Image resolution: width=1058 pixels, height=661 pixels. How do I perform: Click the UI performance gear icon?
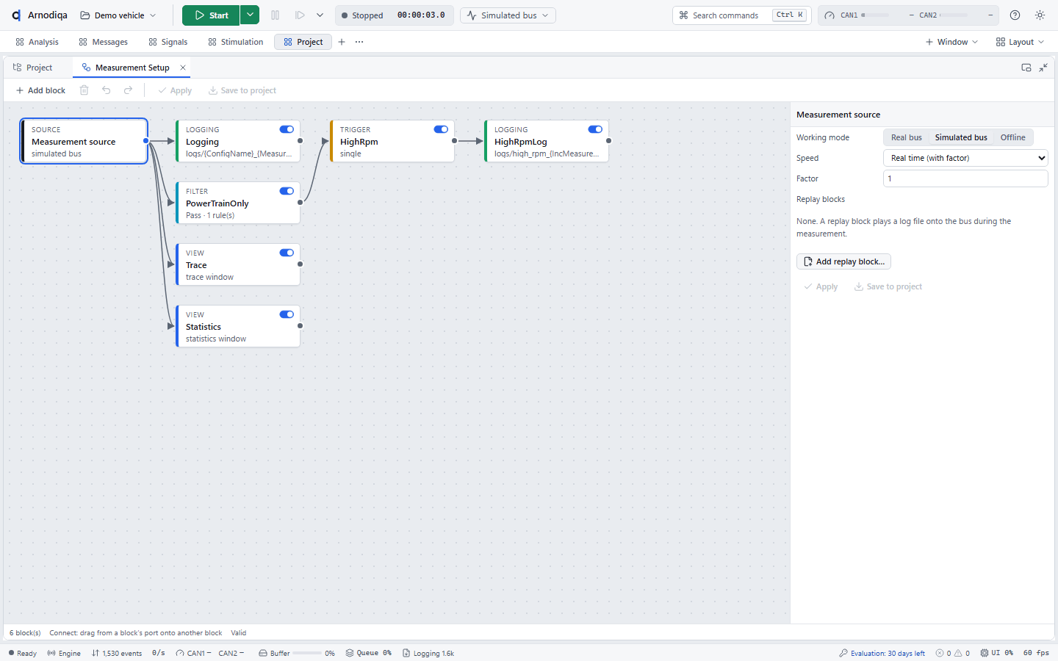(985, 653)
